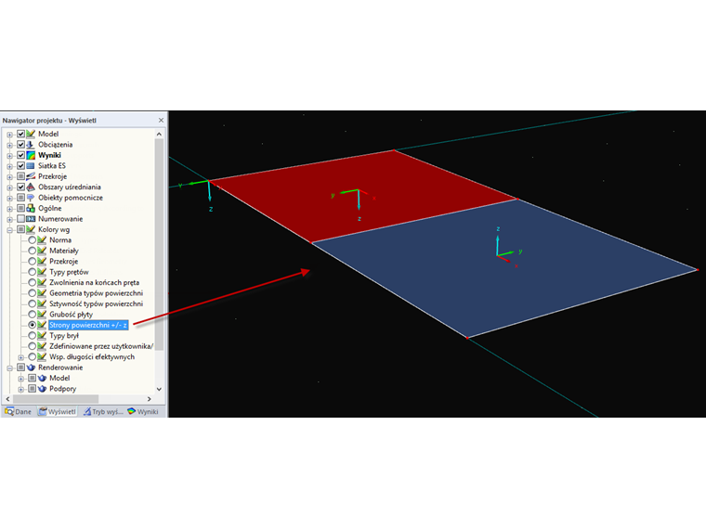Close the Nawigator projektu panel
Screen dimensions: 706x529
(161, 120)
